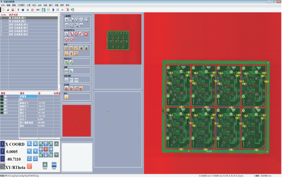Select the line tool in the one-click draw panel
The height and width of the screenshot is (178, 282).
tap(71, 20)
